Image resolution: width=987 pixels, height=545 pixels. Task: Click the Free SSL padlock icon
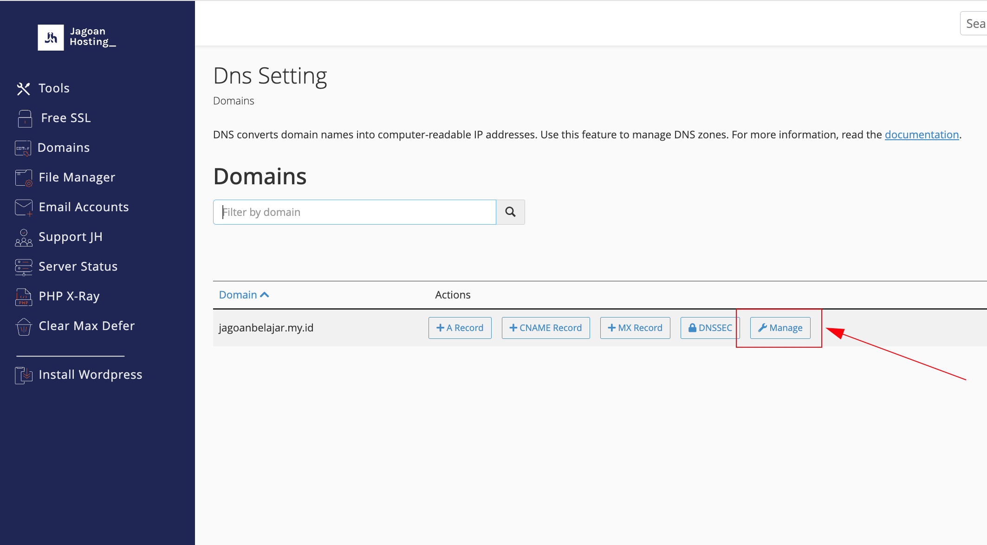[x=25, y=118]
